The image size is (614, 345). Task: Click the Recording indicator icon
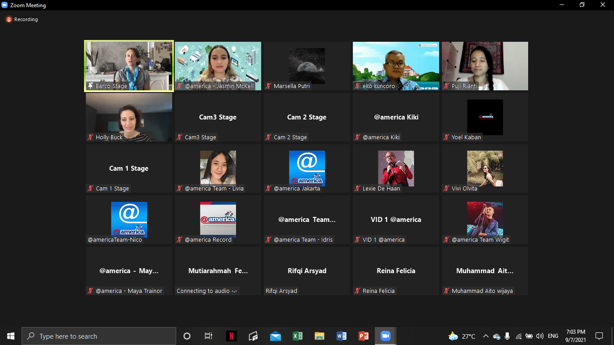9,19
